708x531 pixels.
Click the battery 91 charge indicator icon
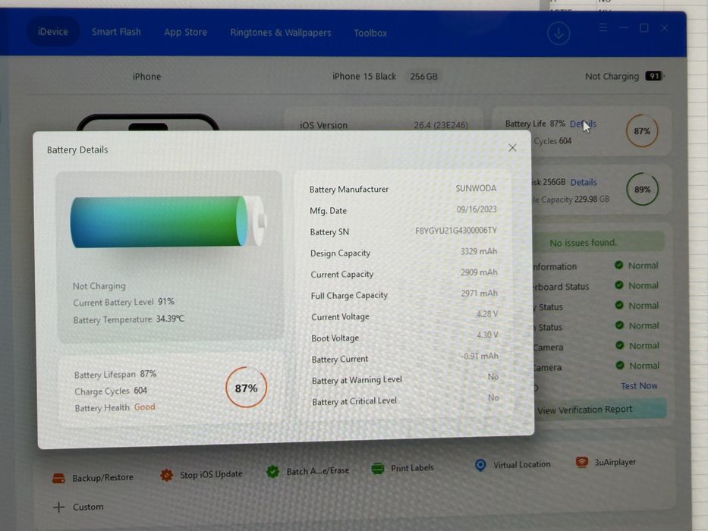click(x=655, y=76)
